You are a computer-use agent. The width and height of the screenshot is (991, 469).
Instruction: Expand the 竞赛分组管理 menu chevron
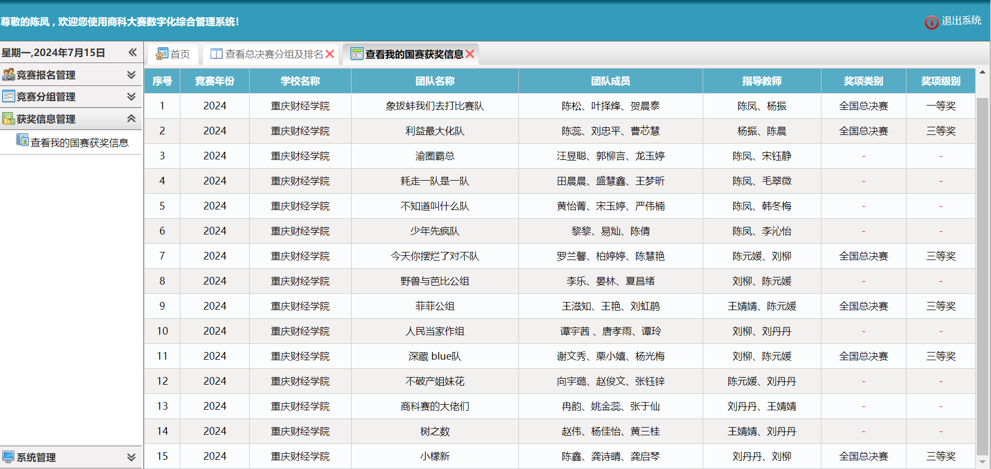[131, 97]
